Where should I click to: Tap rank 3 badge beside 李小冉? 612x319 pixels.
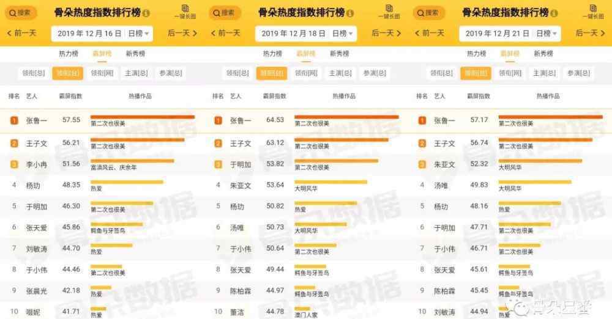pyautogui.click(x=14, y=164)
